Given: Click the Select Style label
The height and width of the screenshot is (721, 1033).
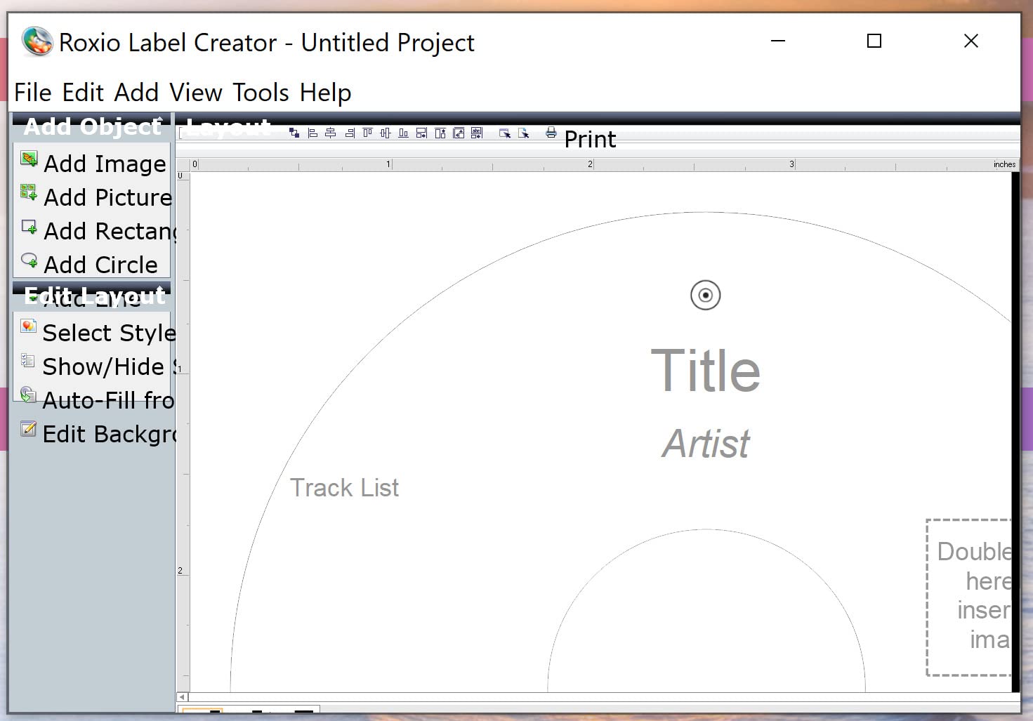Looking at the screenshot, I should (x=109, y=333).
